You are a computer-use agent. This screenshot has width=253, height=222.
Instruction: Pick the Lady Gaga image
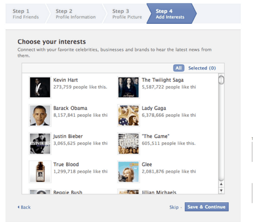coord(129,115)
